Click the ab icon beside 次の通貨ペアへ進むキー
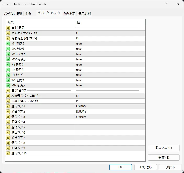 [x=8, y=96]
